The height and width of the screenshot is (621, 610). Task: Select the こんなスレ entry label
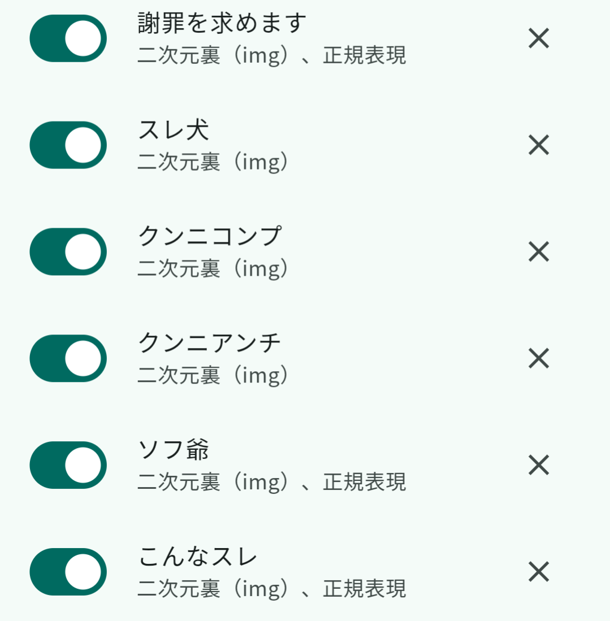(x=198, y=557)
